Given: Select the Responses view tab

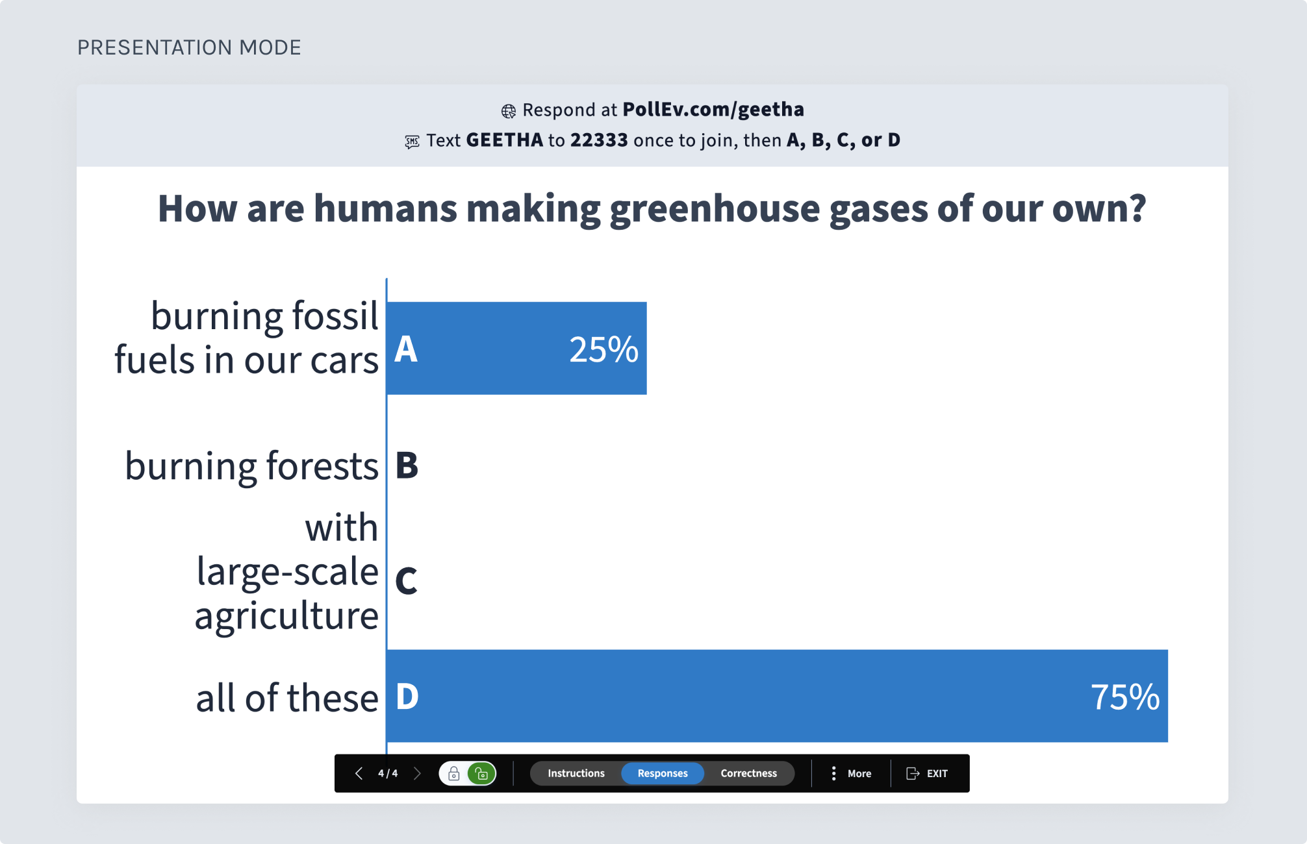Looking at the screenshot, I should [663, 773].
